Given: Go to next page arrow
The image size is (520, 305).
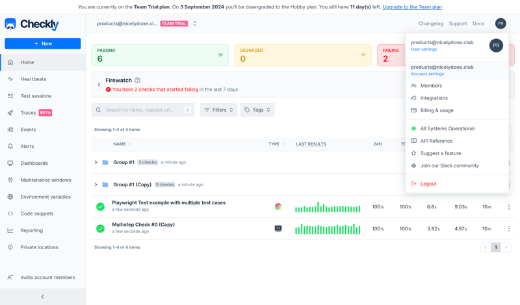Looking at the screenshot, I should coord(506,247).
